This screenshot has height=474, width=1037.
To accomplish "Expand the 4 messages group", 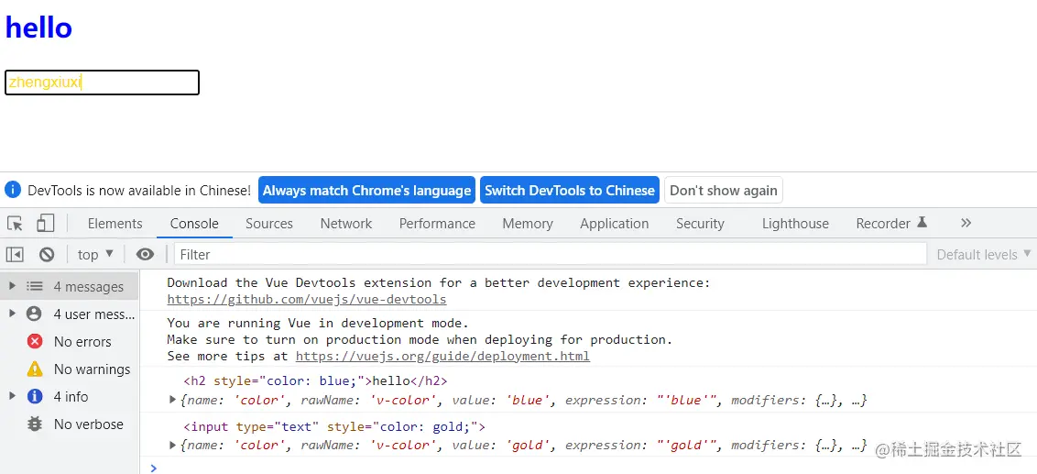I will pos(12,287).
